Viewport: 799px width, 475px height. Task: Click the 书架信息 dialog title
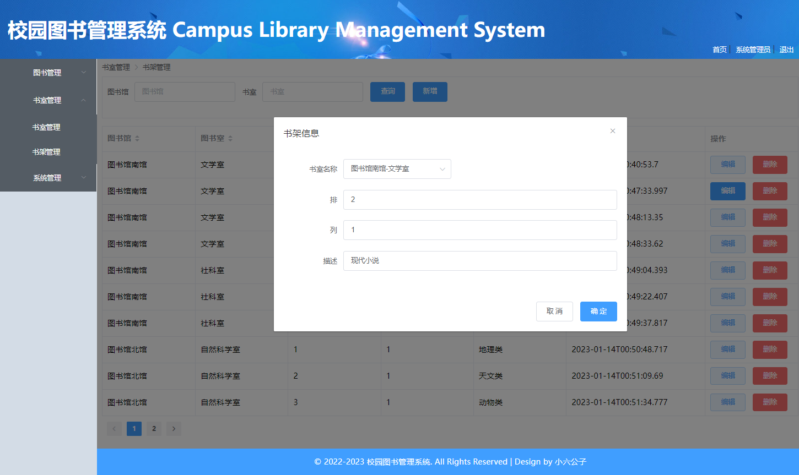click(301, 133)
